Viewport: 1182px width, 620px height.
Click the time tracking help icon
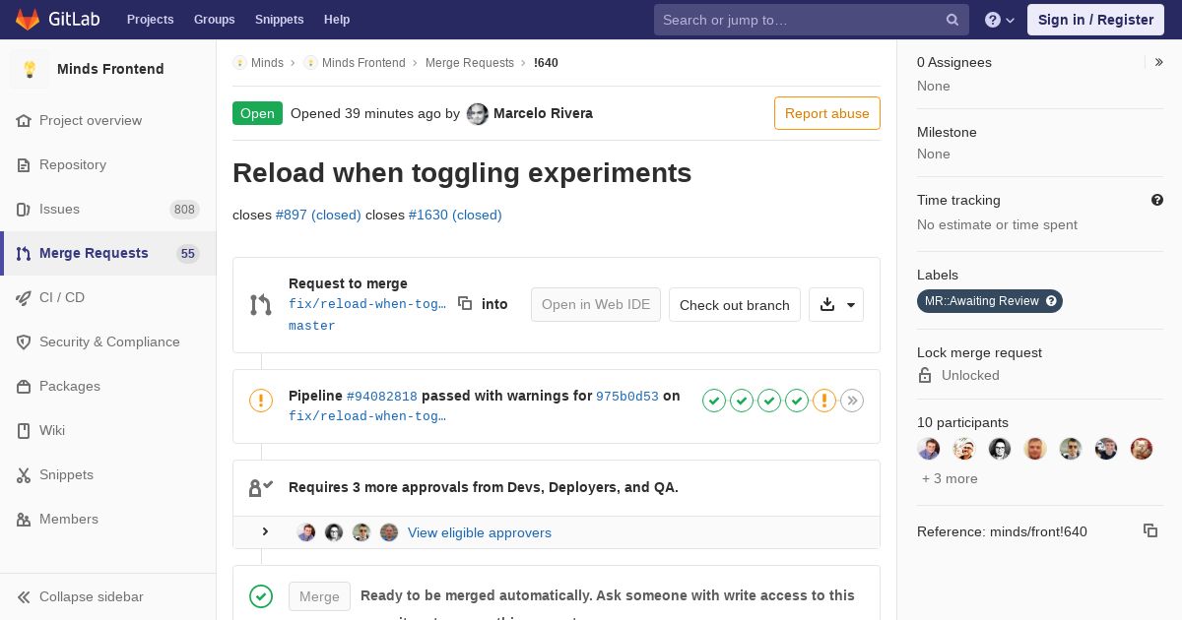tap(1157, 200)
